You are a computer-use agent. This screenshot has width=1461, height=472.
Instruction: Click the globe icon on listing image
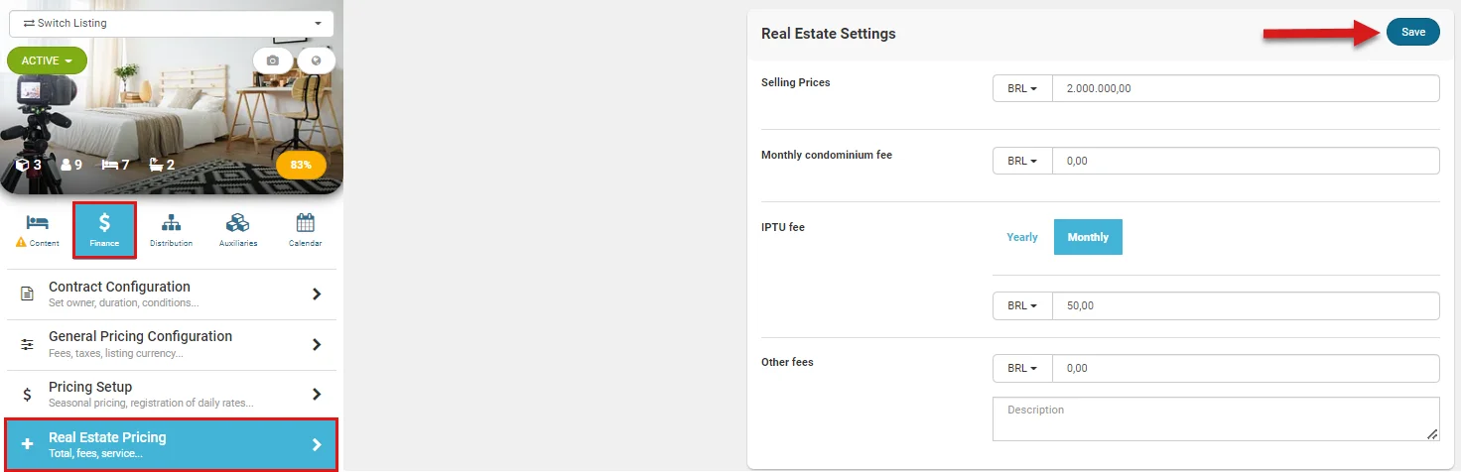317,60
